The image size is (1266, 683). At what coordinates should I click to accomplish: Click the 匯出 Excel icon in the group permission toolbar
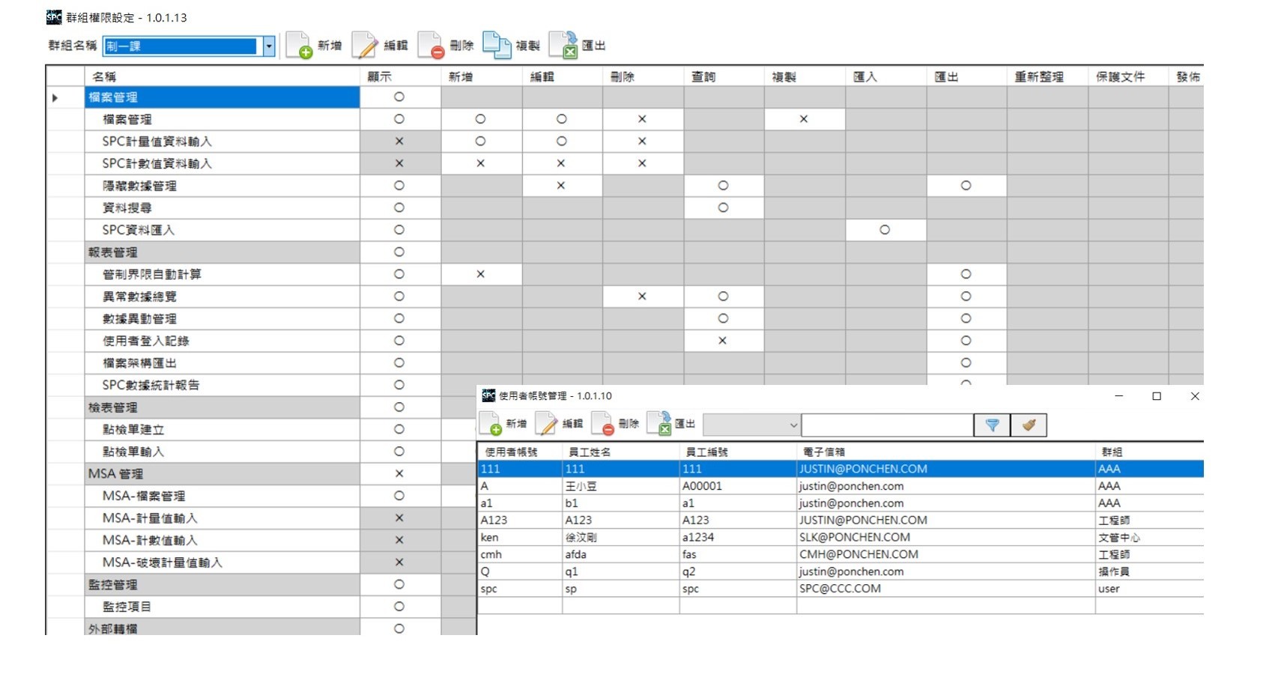click(x=563, y=46)
